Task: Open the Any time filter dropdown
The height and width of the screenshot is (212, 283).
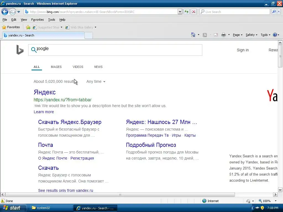Action: (x=96, y=81)
